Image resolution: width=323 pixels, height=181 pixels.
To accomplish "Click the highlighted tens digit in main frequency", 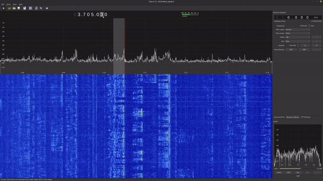I will 102,15.
